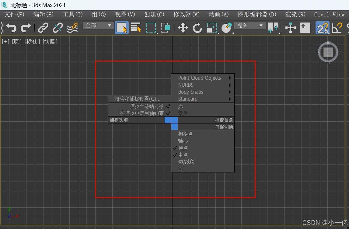Uncheck 顶点 snap toggle
349x229 pixels.
[x=203, y=148]
